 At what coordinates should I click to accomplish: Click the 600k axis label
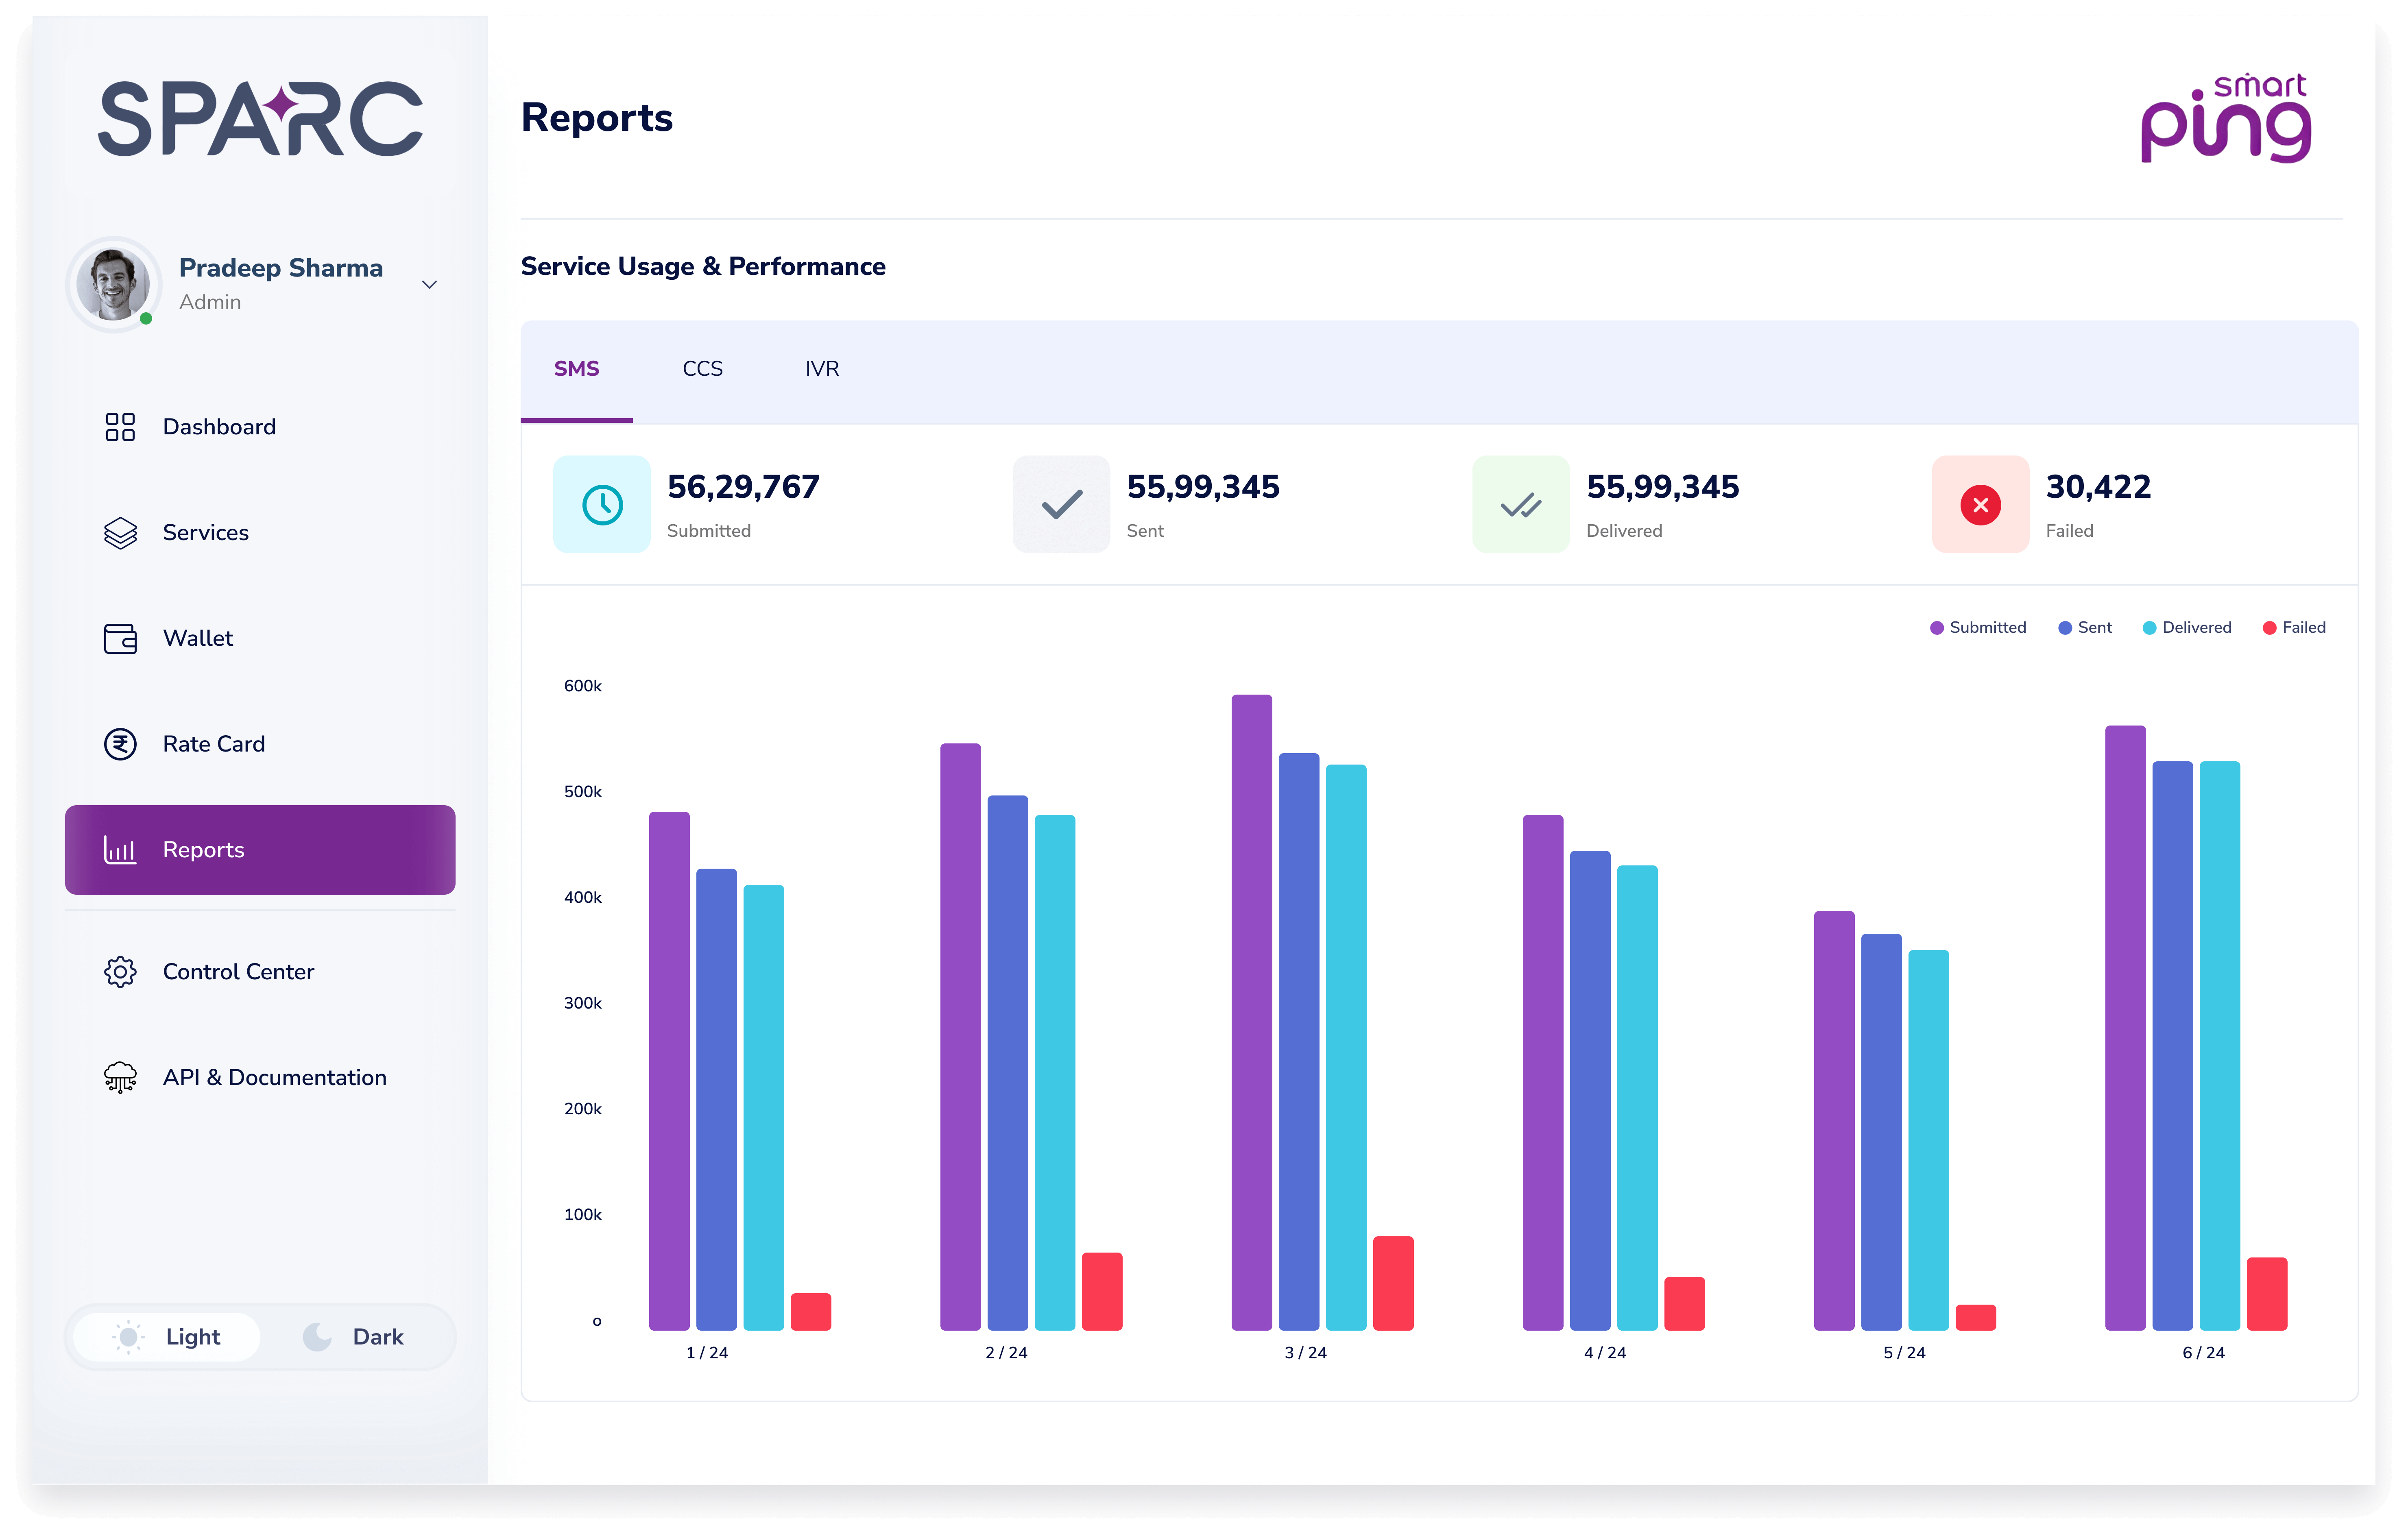[x=582, y=686]
